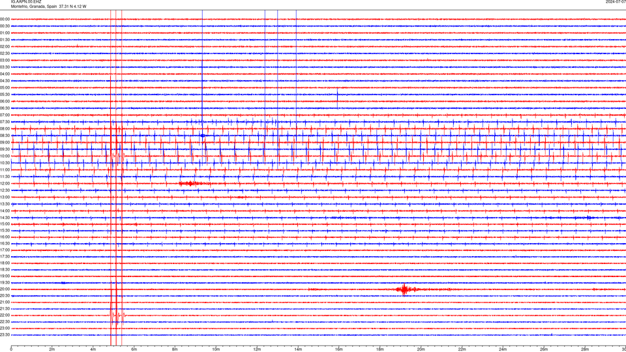Select the 18:30 time label

coord(5,269)
